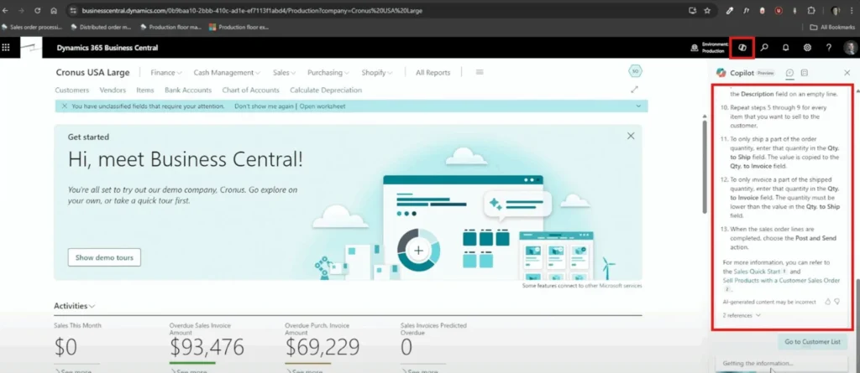Expand the Finance menu
The height and width of the screenshot is (373, 860).
tap(166, 72)
